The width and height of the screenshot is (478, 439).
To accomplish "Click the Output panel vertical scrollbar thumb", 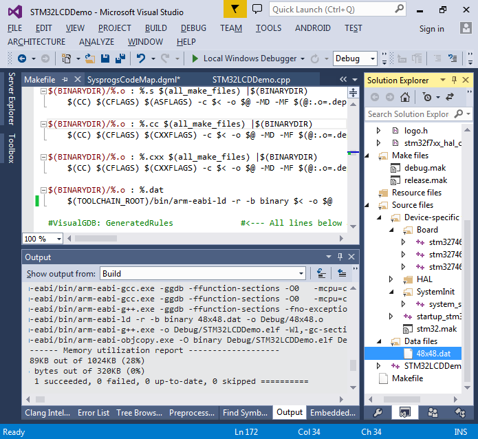I will coord(353,365).
